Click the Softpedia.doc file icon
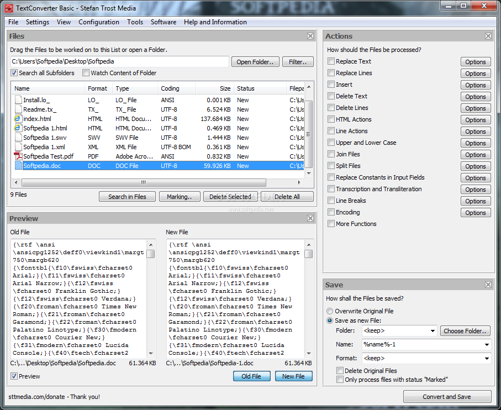This screenshot has width=501, height=410. 18,166
